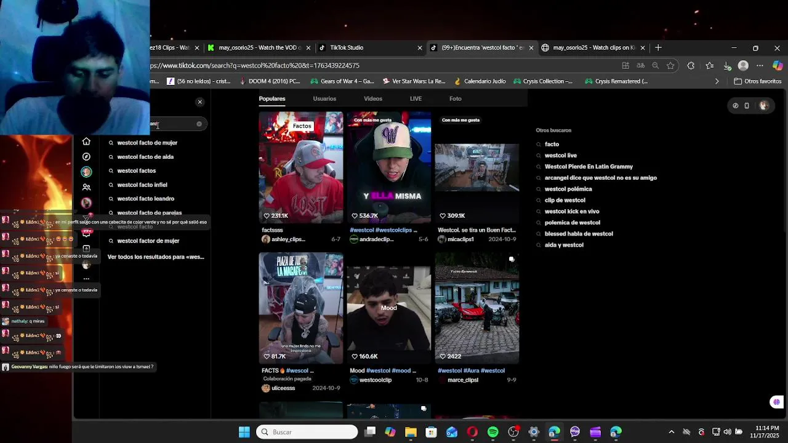Open the DOOM 4 (2016) PC bookmark

[x=269, y=81]
